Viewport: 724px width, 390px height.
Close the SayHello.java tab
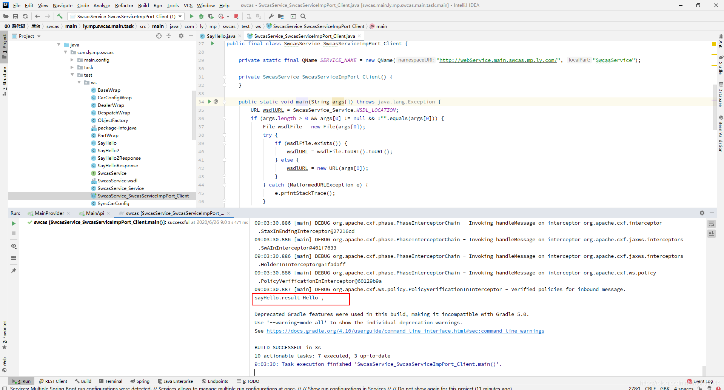tap(240, 36)
